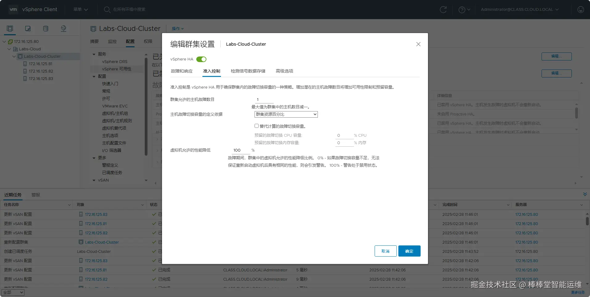Switch to the 警报 tab in bottom panel
Viewport: 590px width, 297px height.
coord(36,195)
